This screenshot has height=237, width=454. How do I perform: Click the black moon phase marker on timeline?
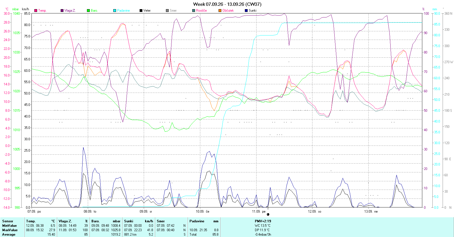[268, 214]
